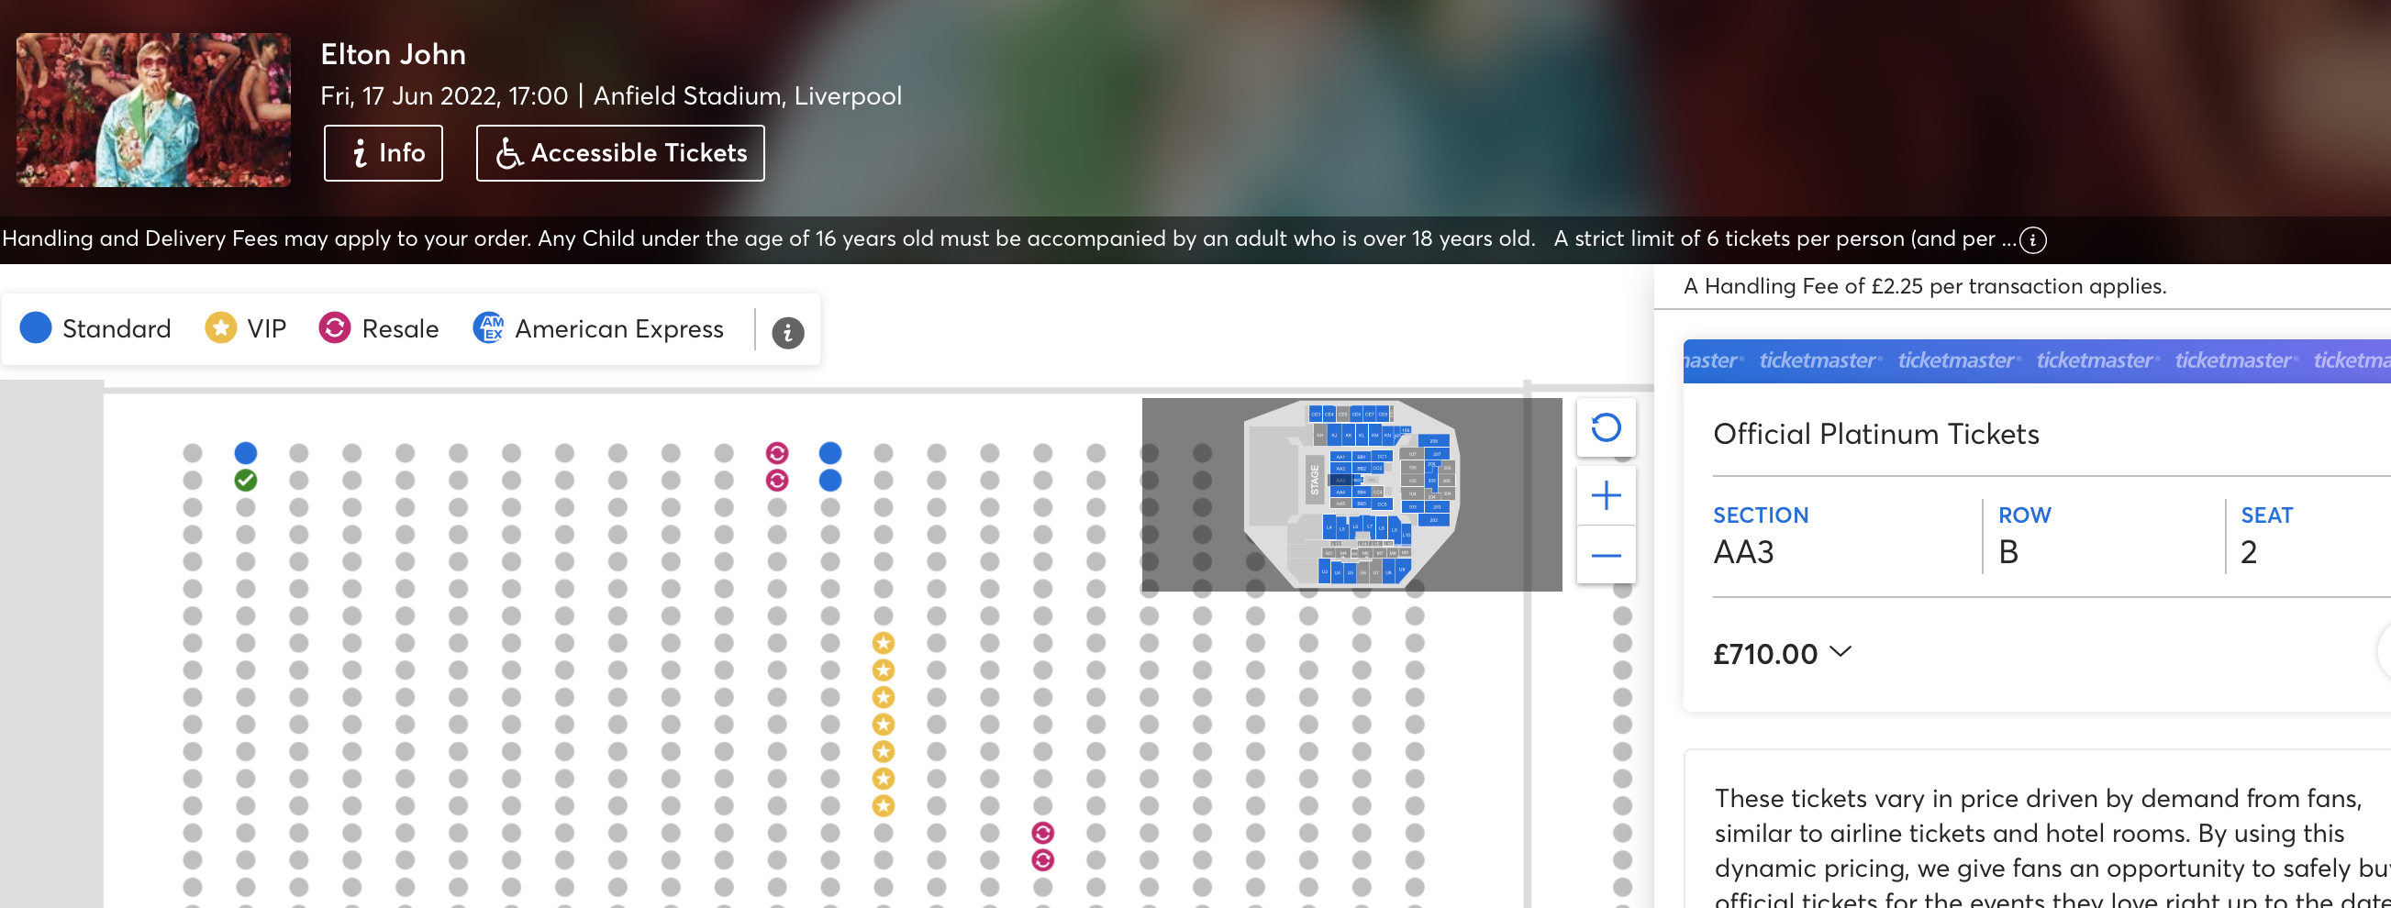This screenshot has width=2391, height=908.
Task: Filter by Resale ticket type
Action: click(378, 328)
